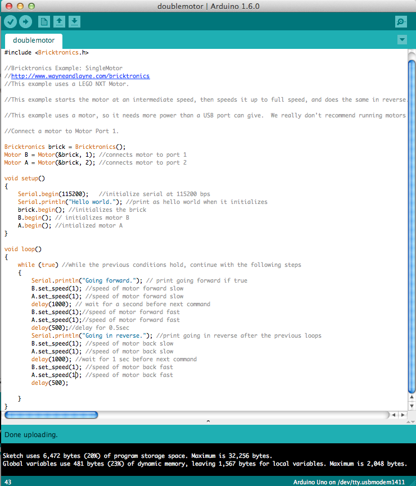Image resolution: width=416 pixels, height=486 pixels.
Task: Save the sketch using the Save icon
Action: (74, 22)
